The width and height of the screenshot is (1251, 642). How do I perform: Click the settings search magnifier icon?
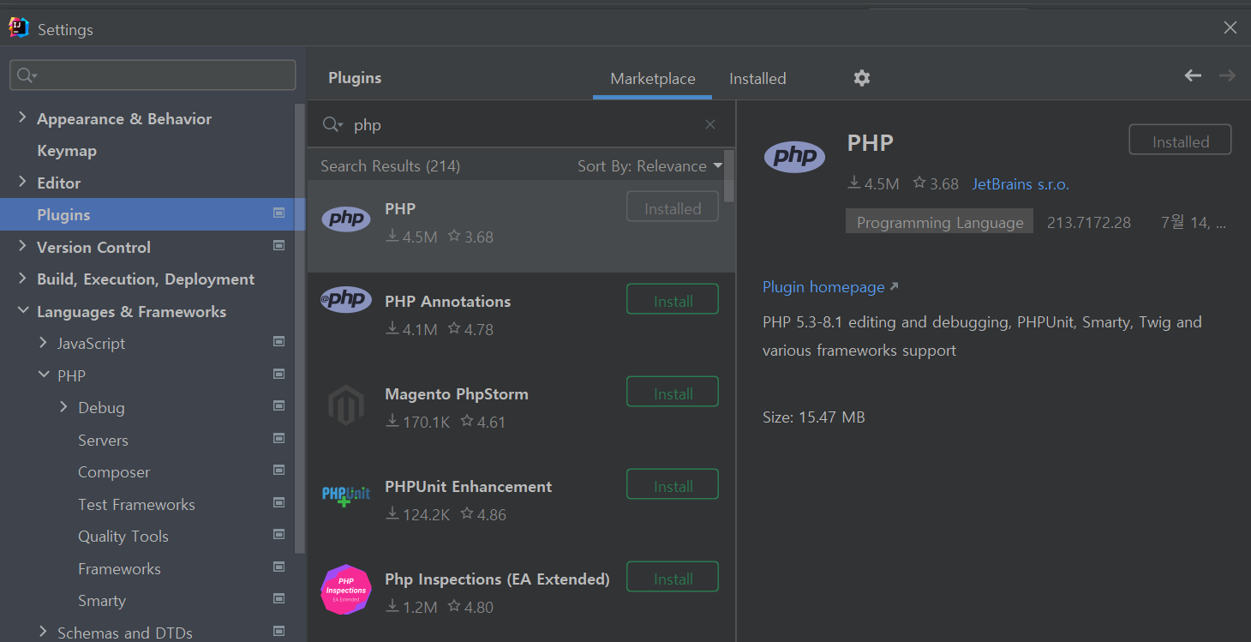coord(26,75)
